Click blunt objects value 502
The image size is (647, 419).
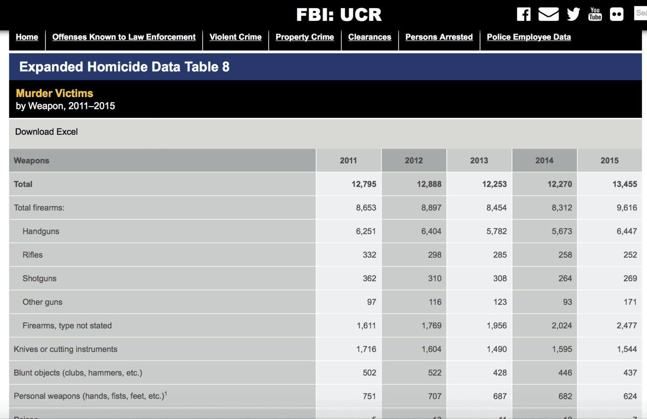(370, 373)
